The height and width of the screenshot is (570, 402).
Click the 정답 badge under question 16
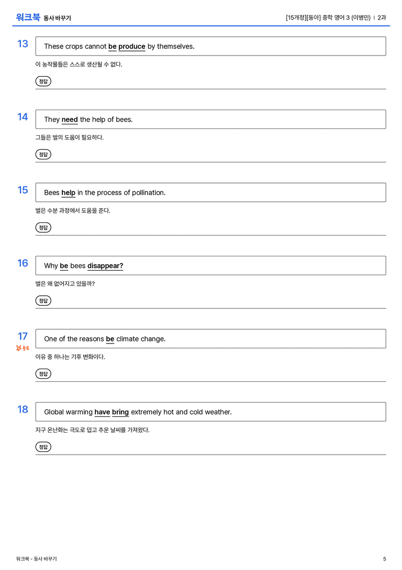point(43,300)
